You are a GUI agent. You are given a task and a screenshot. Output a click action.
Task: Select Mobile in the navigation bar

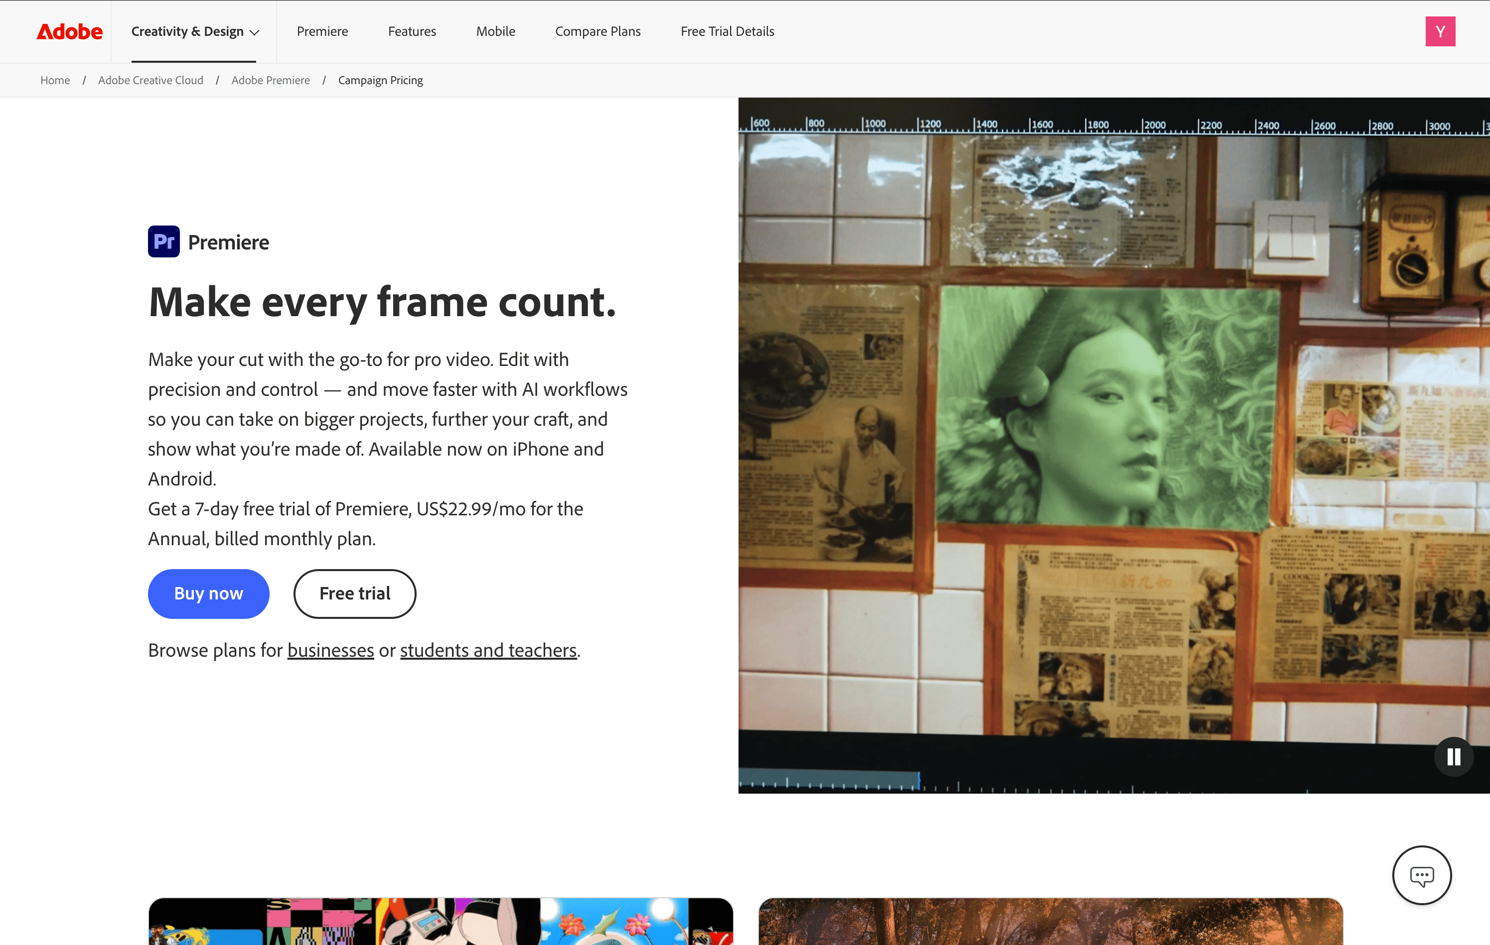[496, 31]
